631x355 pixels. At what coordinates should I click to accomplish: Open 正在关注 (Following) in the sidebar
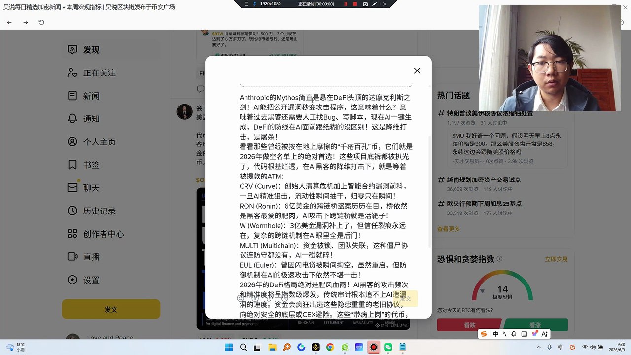[111, 73]
